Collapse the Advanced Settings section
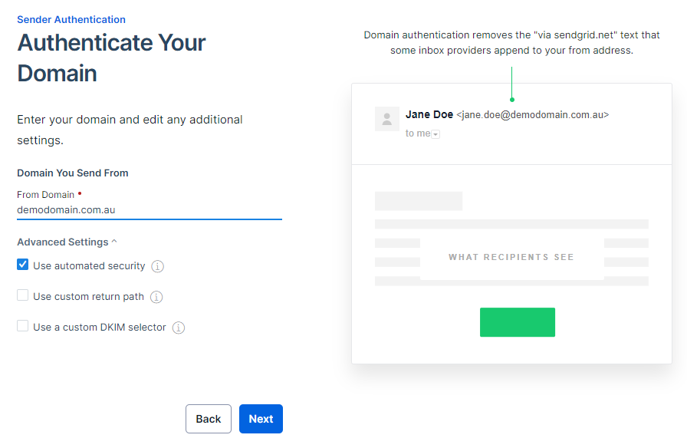The height and width of the screenshot is (448, 687). [x=67, y=242]
